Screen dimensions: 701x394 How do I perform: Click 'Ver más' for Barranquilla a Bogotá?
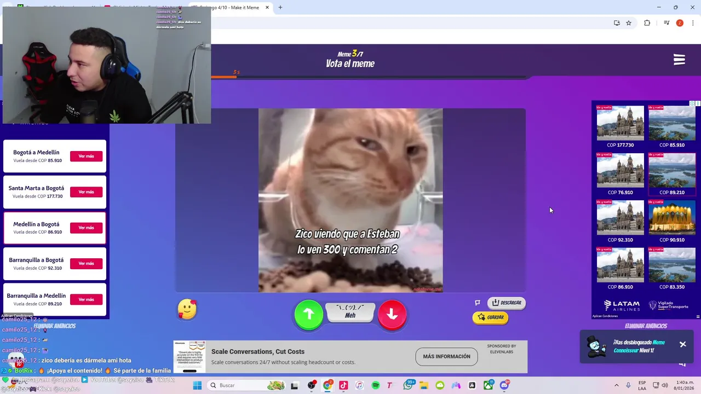(86, 264)
